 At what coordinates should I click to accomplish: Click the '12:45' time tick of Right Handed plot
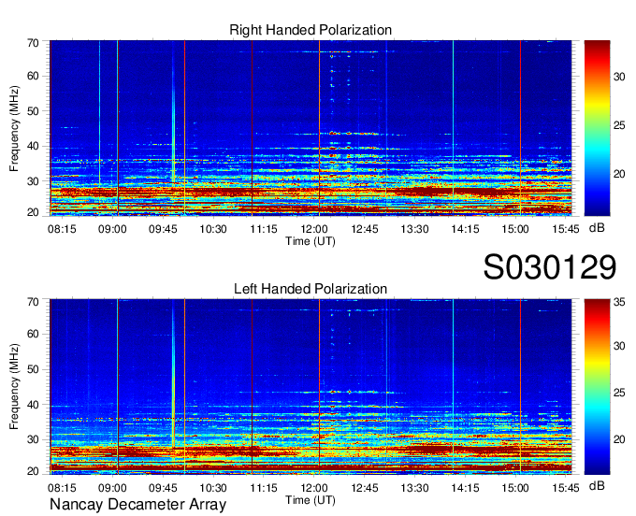coord(364,229)
